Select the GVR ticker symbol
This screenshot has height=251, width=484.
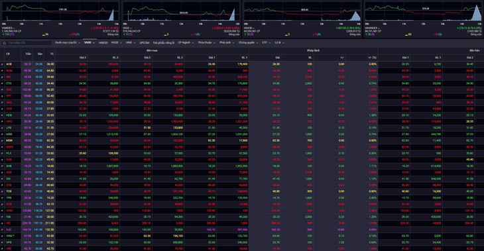pyautogui.click(x=9, y=109)
